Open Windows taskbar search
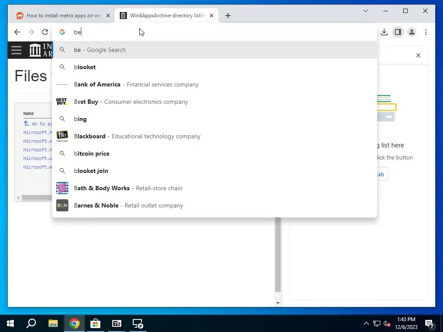443x332 pixels. click(31, 323)
